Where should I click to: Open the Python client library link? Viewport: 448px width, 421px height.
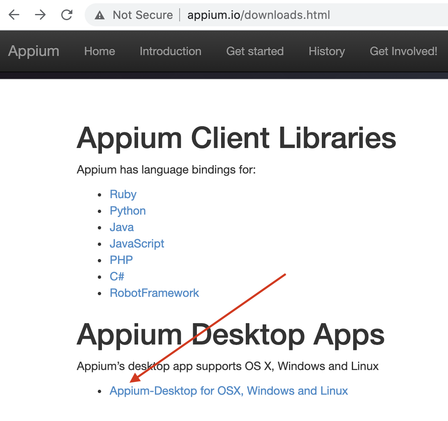pyautogui.click(x=128, y=211)
